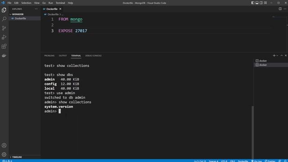
Task: Open the Accounts menu icon
Action: pos(4,145)
